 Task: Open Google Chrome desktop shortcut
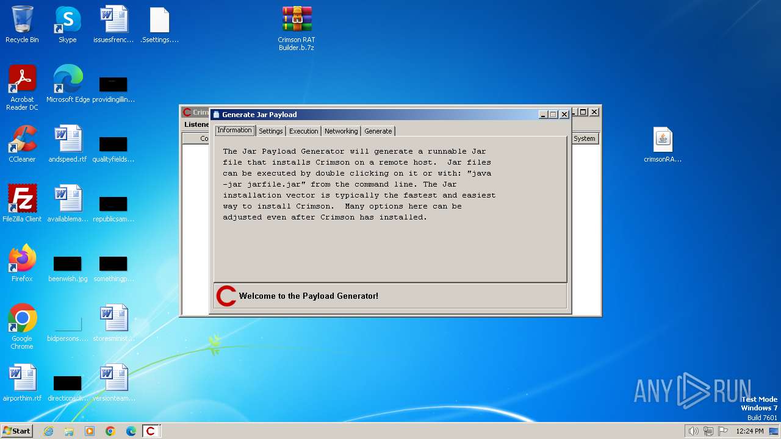(x=22, y=327)
